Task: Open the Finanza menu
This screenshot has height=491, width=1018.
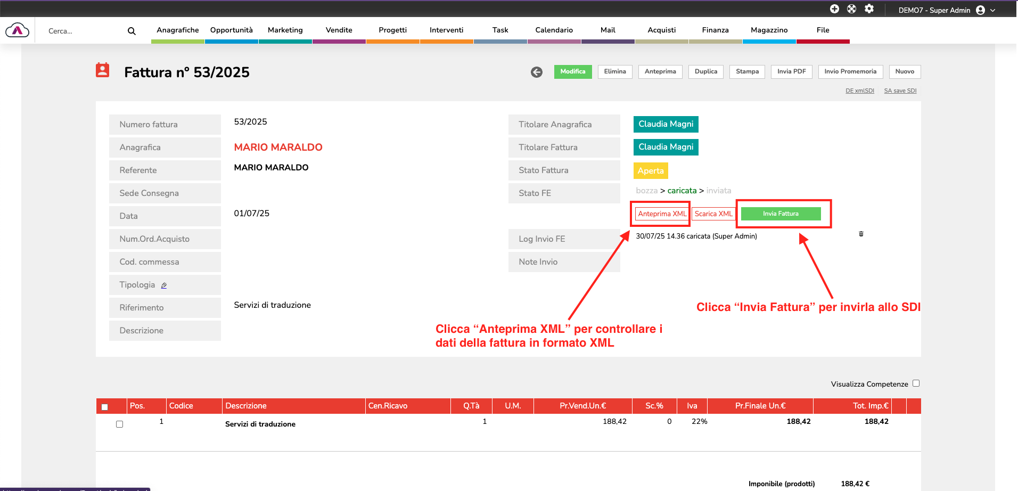Action: tap(715, 30)
